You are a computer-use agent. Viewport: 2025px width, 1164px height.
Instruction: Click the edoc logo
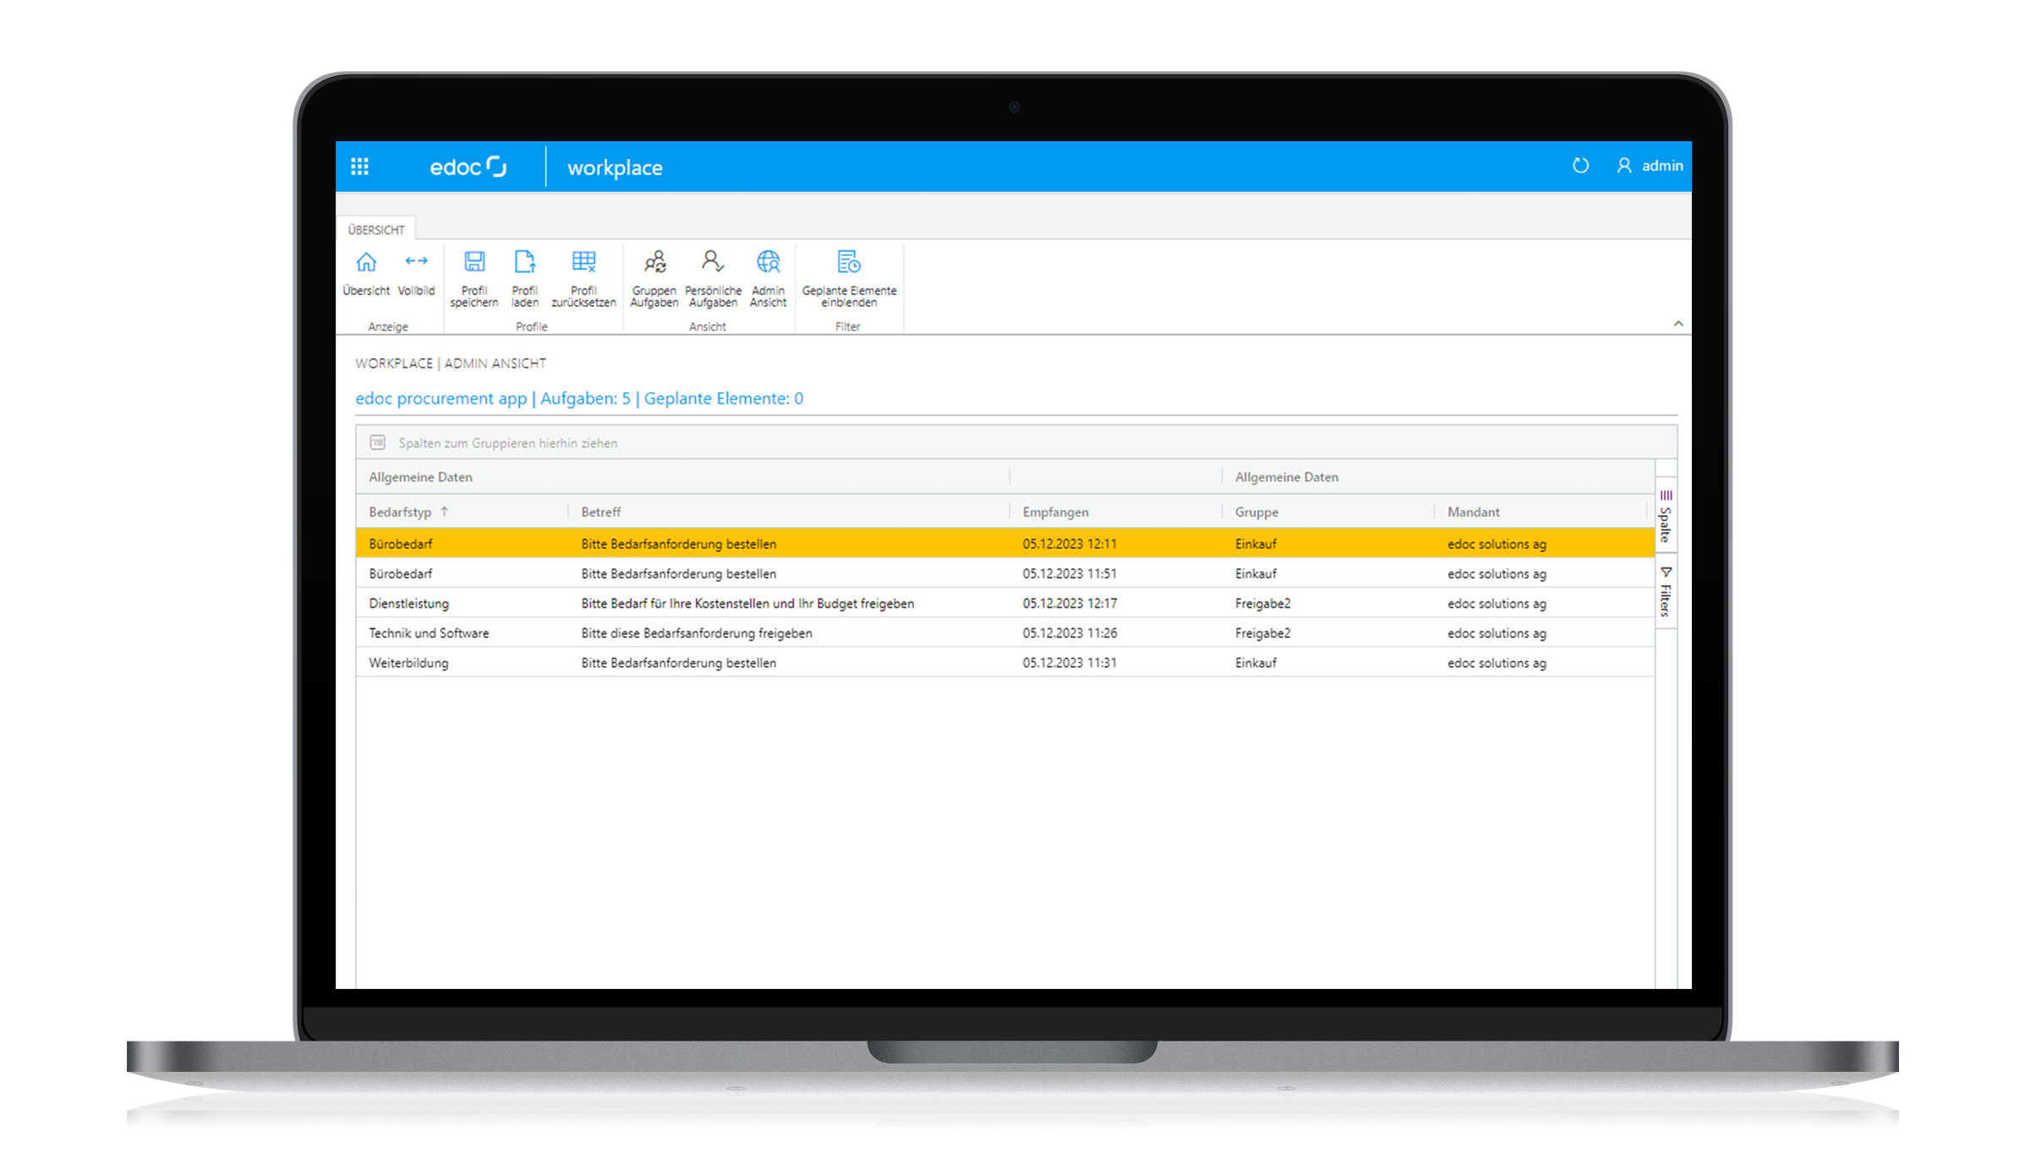(468, 167)
